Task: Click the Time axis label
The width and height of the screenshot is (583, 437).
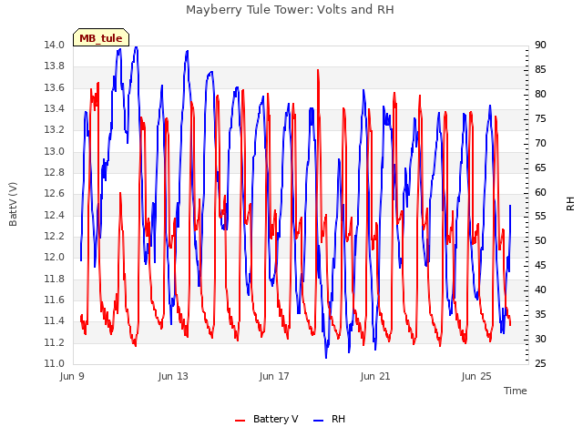Action: pyautogui.click(x=515, y=391)
